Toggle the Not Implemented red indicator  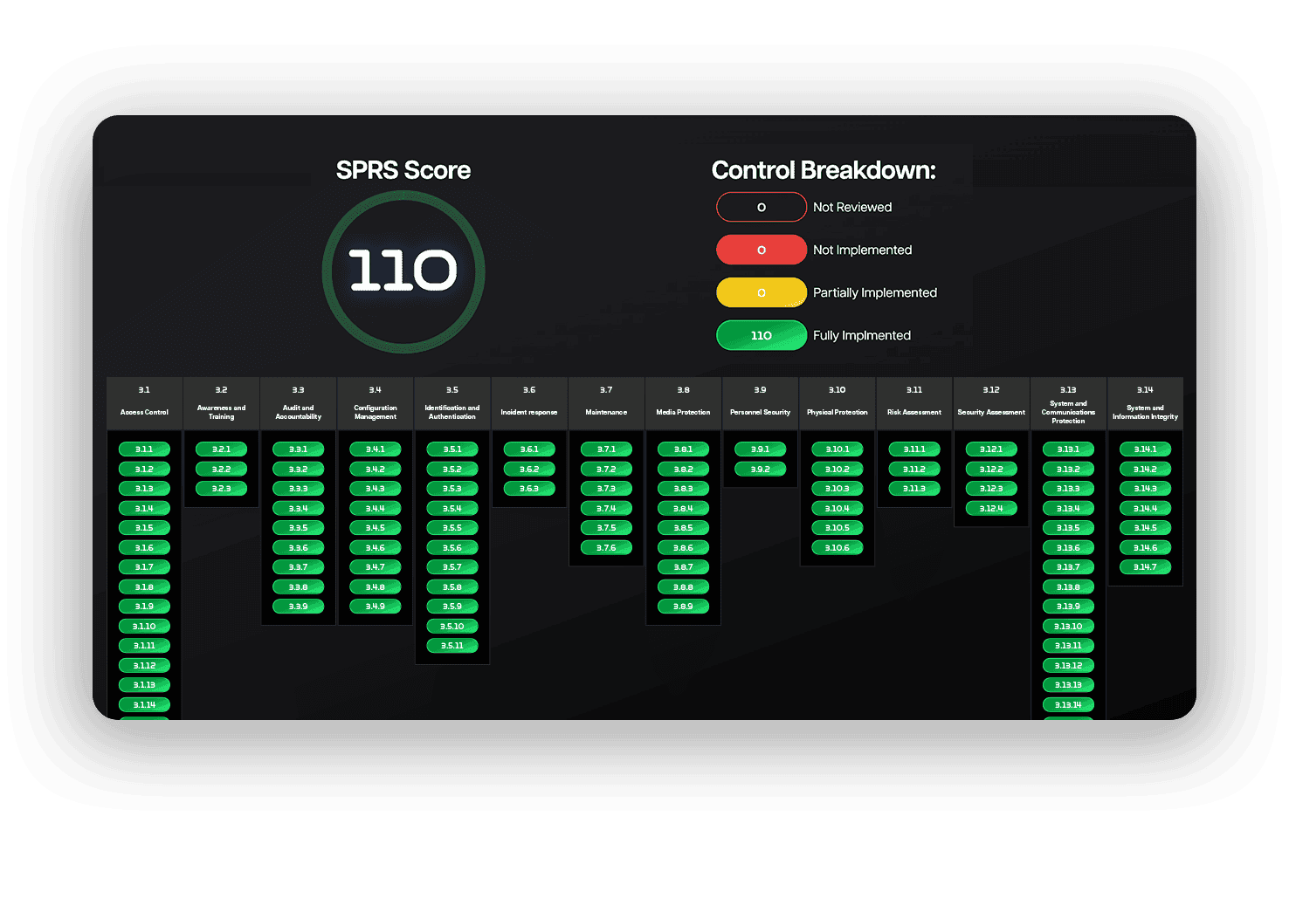[761, 250]
